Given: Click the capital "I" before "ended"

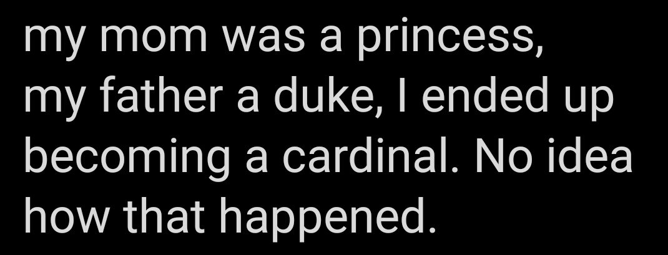Looking at the screenshot, I should [x=402, y=97].
